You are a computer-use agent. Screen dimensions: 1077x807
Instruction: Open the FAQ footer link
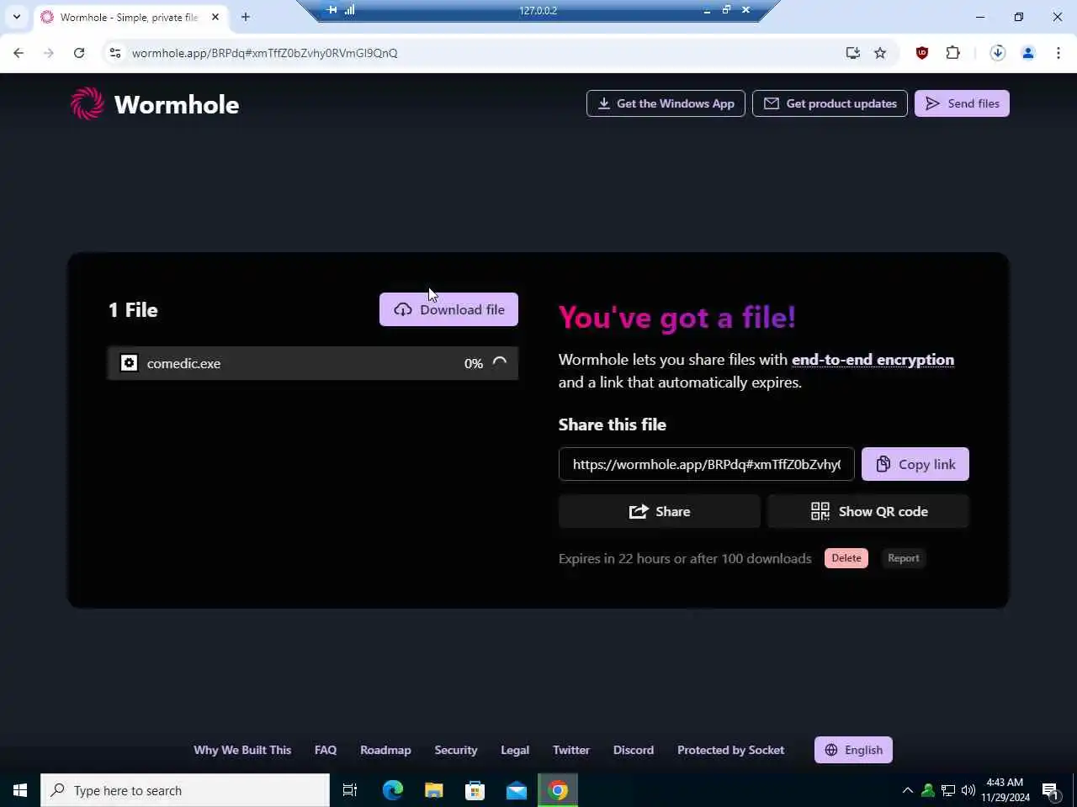click(326, 750)
